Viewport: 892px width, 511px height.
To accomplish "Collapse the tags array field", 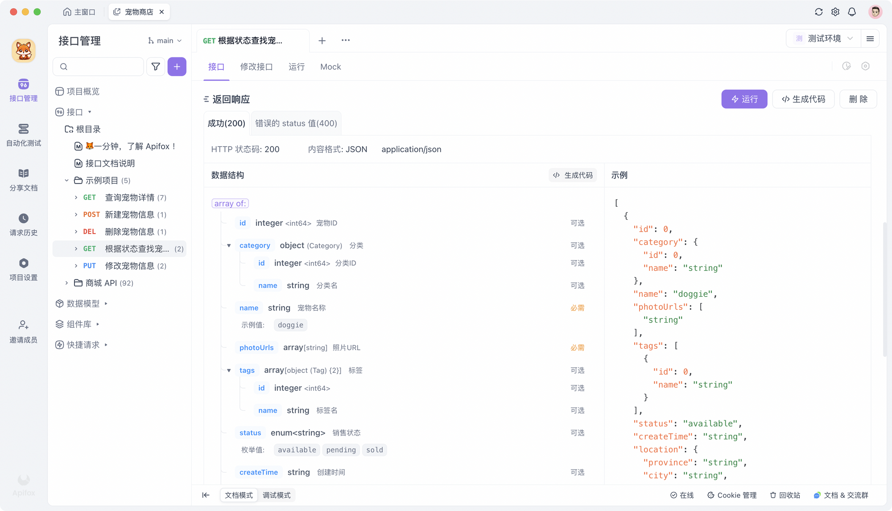I will point(229,370).
